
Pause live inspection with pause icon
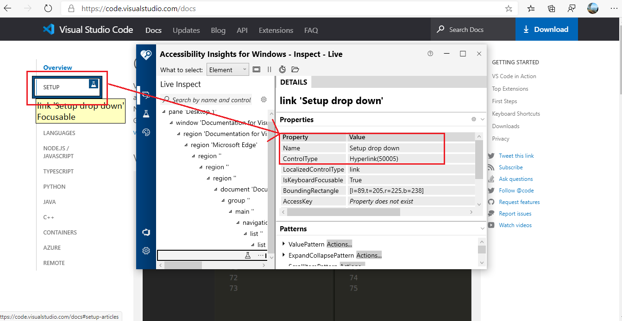(269, 69)
